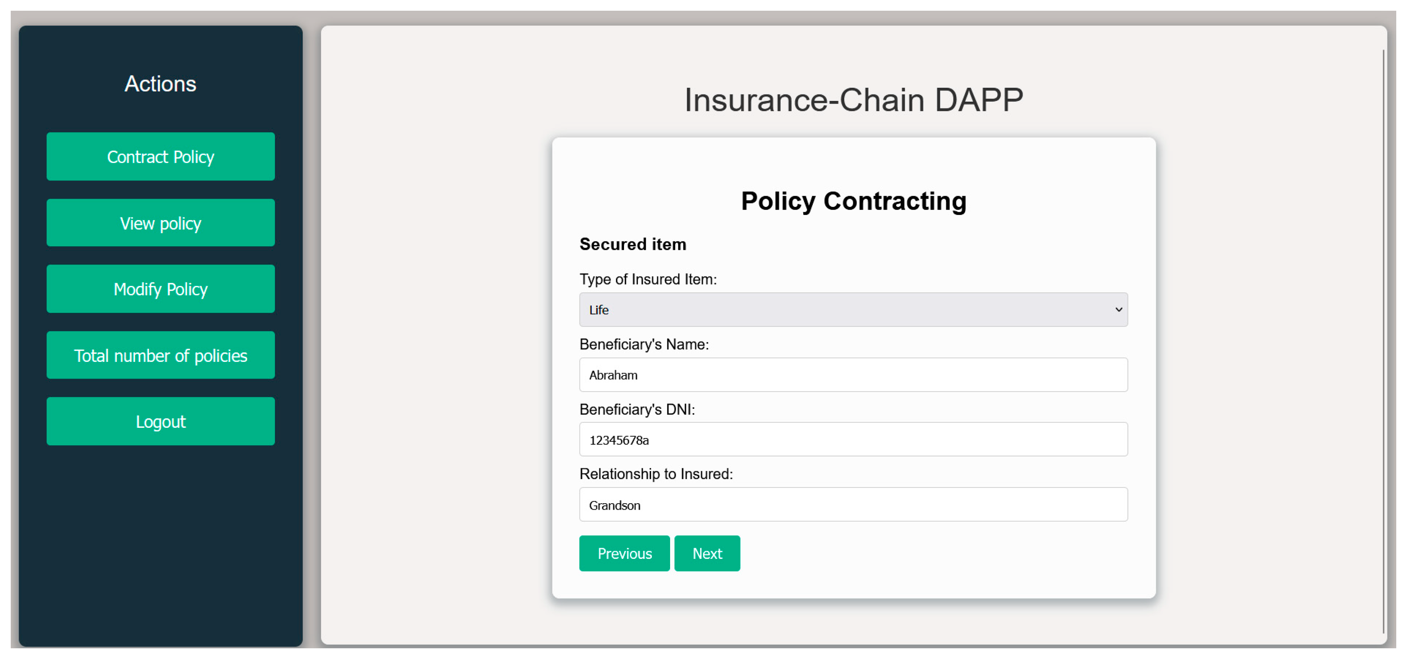
Task: Open the Type of Insured Item dropdown
Action: click(x=853, y=309)
